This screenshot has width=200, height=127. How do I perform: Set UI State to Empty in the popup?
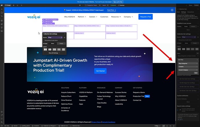tap(61, 44)
